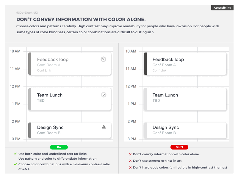Select the Do pill above the left checklist
The width and height of the screenshot is (238, 178).
coord(59,147)
